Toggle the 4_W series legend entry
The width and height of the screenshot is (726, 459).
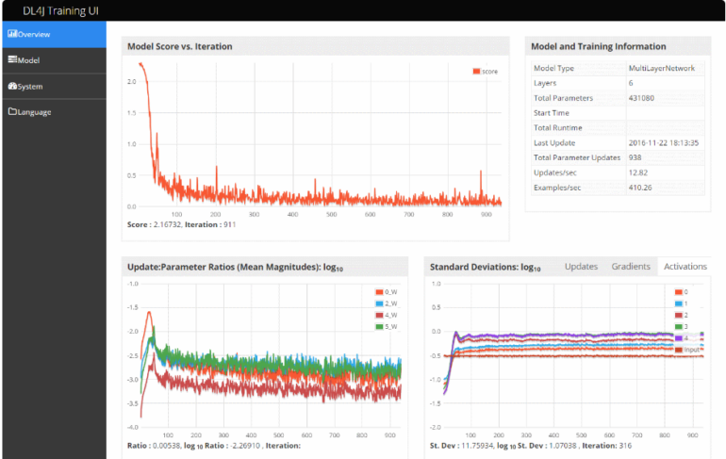click(387, 315)
